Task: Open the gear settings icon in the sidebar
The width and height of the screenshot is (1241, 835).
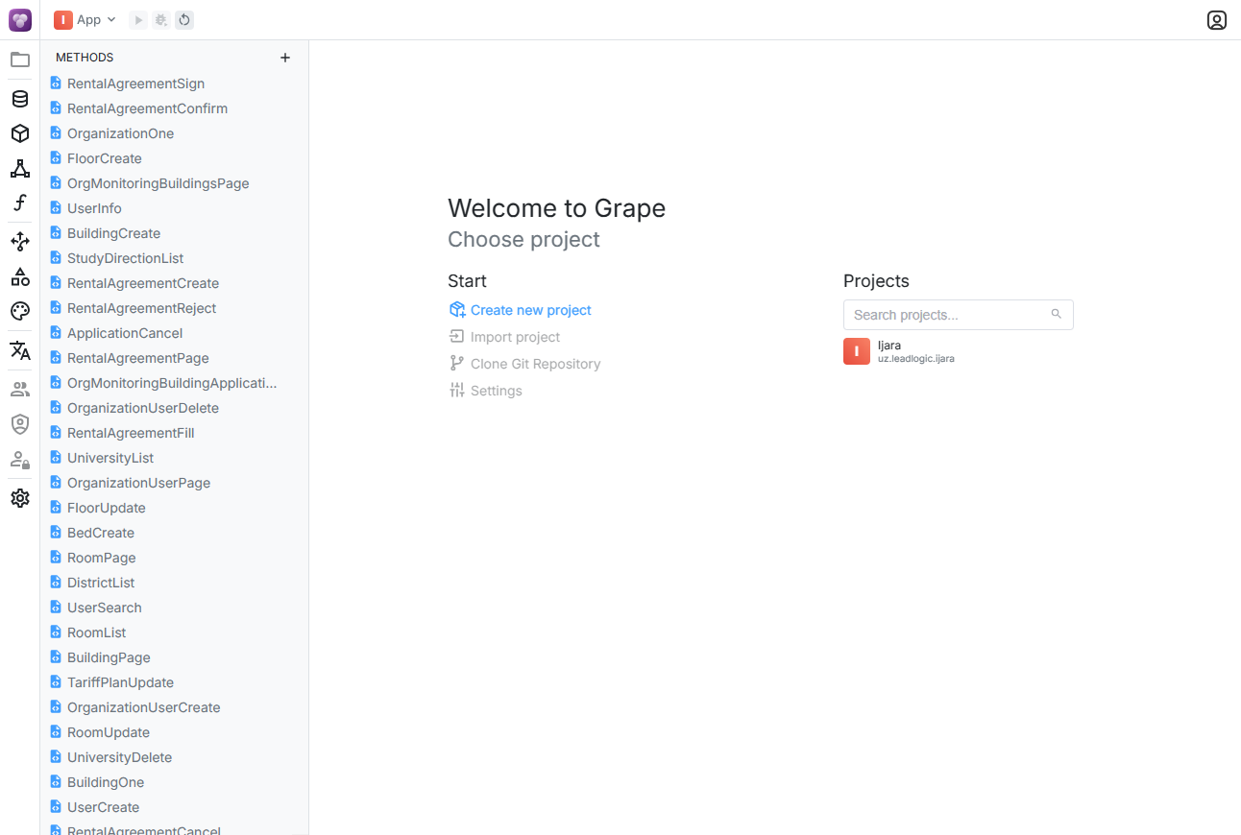Action: (19, 498)
